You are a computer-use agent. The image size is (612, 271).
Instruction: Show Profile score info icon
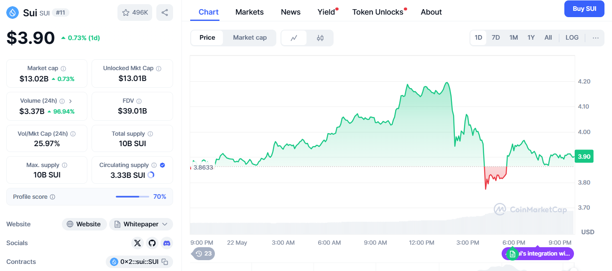coord(52,197)
